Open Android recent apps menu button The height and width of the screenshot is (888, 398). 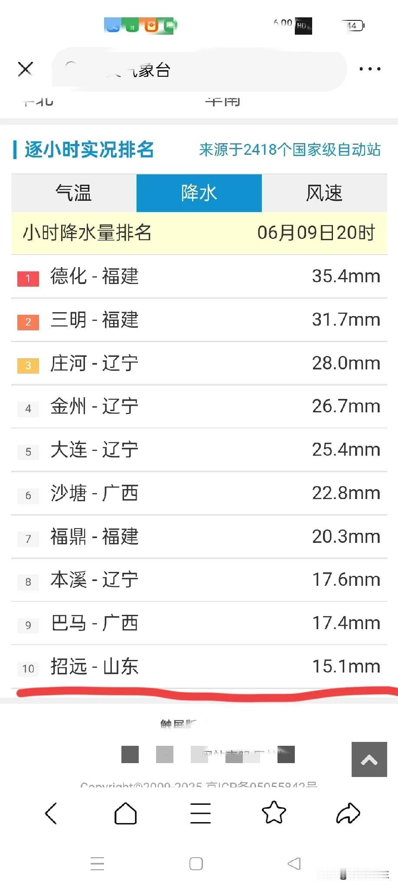pos(97,864)
